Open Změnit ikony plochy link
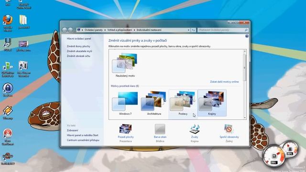The width and height of the screenshot is (306, 172). (x=78, y=46)
